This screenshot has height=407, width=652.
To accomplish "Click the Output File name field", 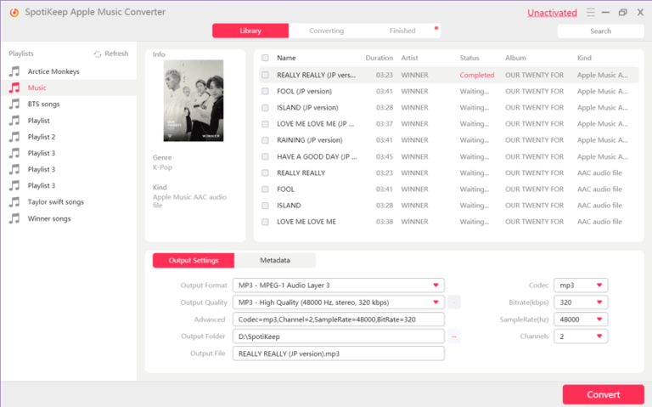I will pos(339,353).
